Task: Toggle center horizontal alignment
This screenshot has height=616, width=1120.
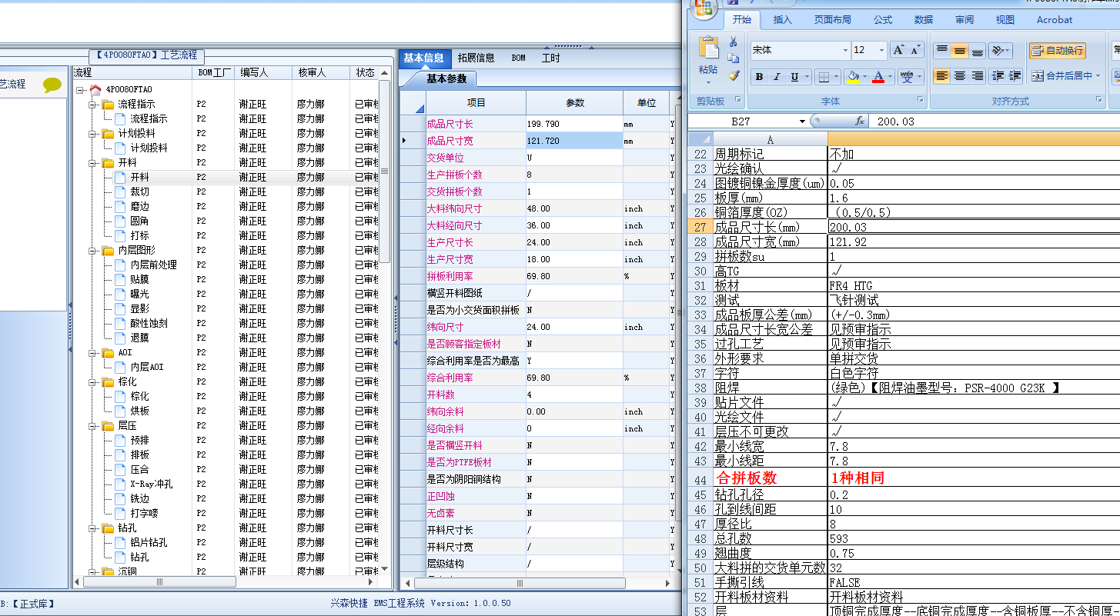Action: [x=959, y=76]
